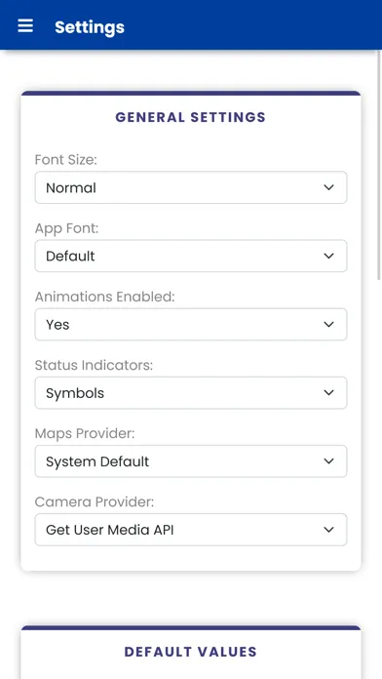Click the Default Values section heading

(x=190, y=652)
